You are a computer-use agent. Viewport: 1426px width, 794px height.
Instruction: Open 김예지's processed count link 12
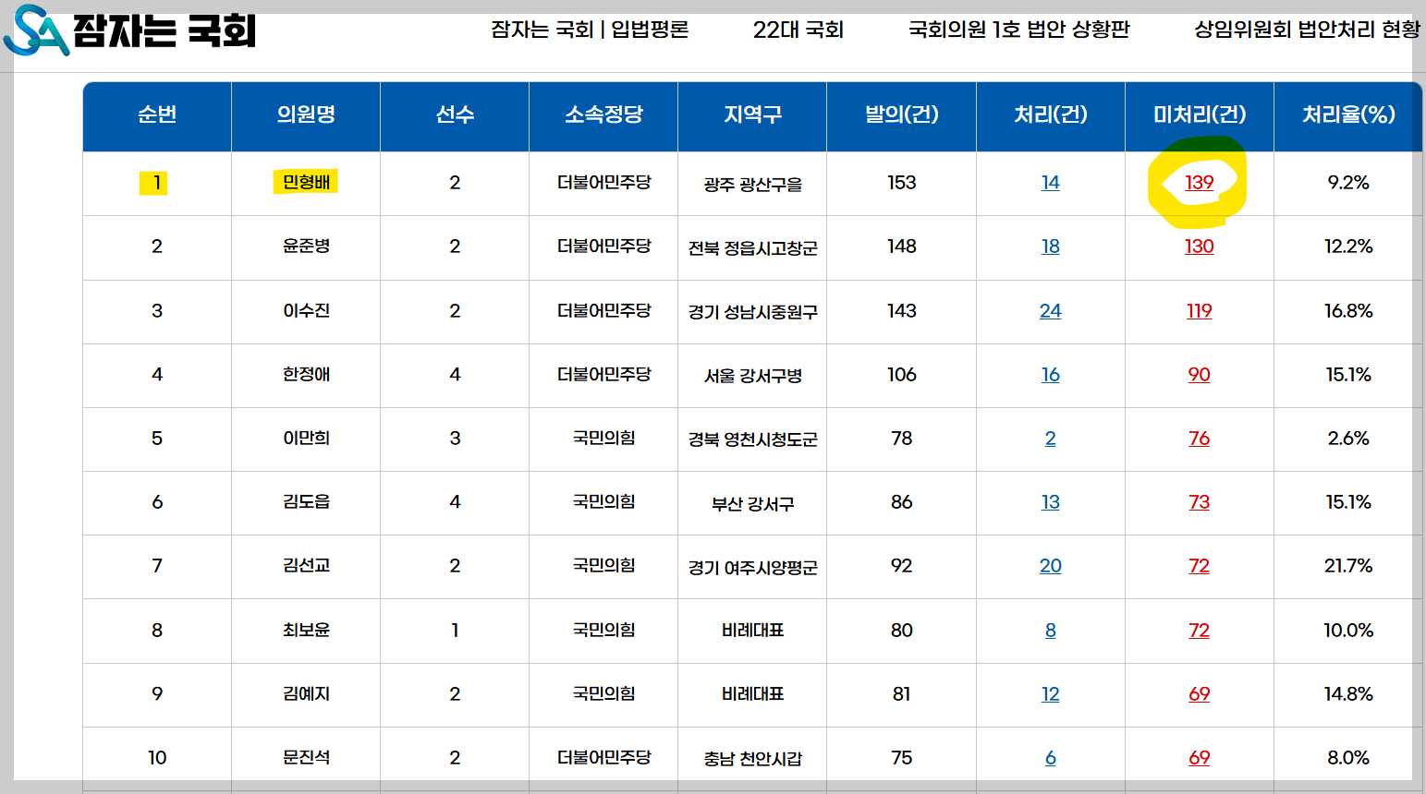1051,694
